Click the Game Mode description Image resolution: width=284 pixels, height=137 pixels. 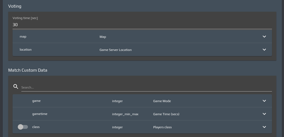coord(162,101)
